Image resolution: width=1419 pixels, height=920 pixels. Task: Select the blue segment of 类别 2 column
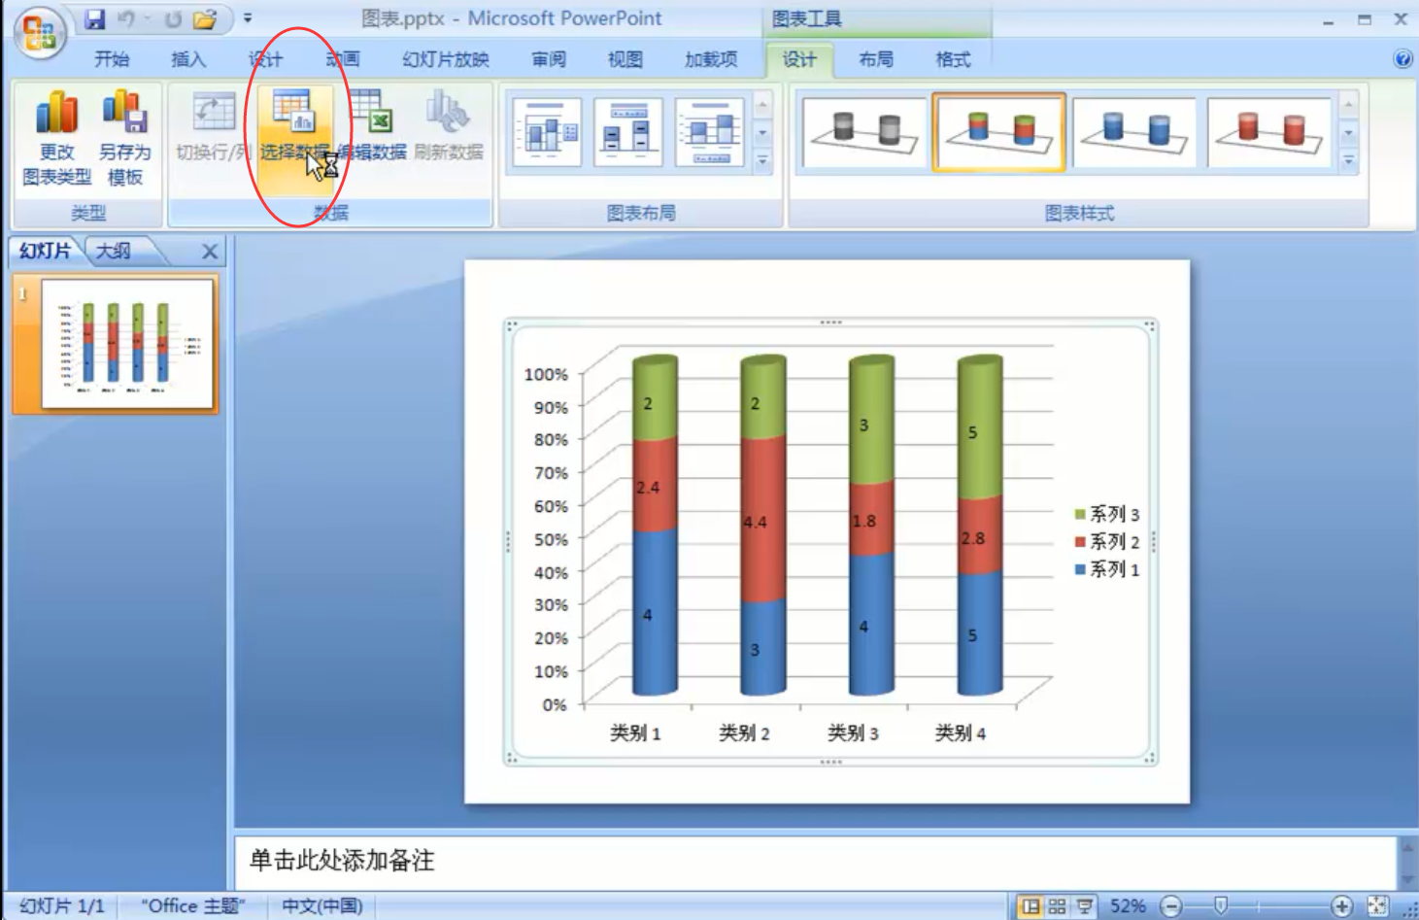pos(762,648)
